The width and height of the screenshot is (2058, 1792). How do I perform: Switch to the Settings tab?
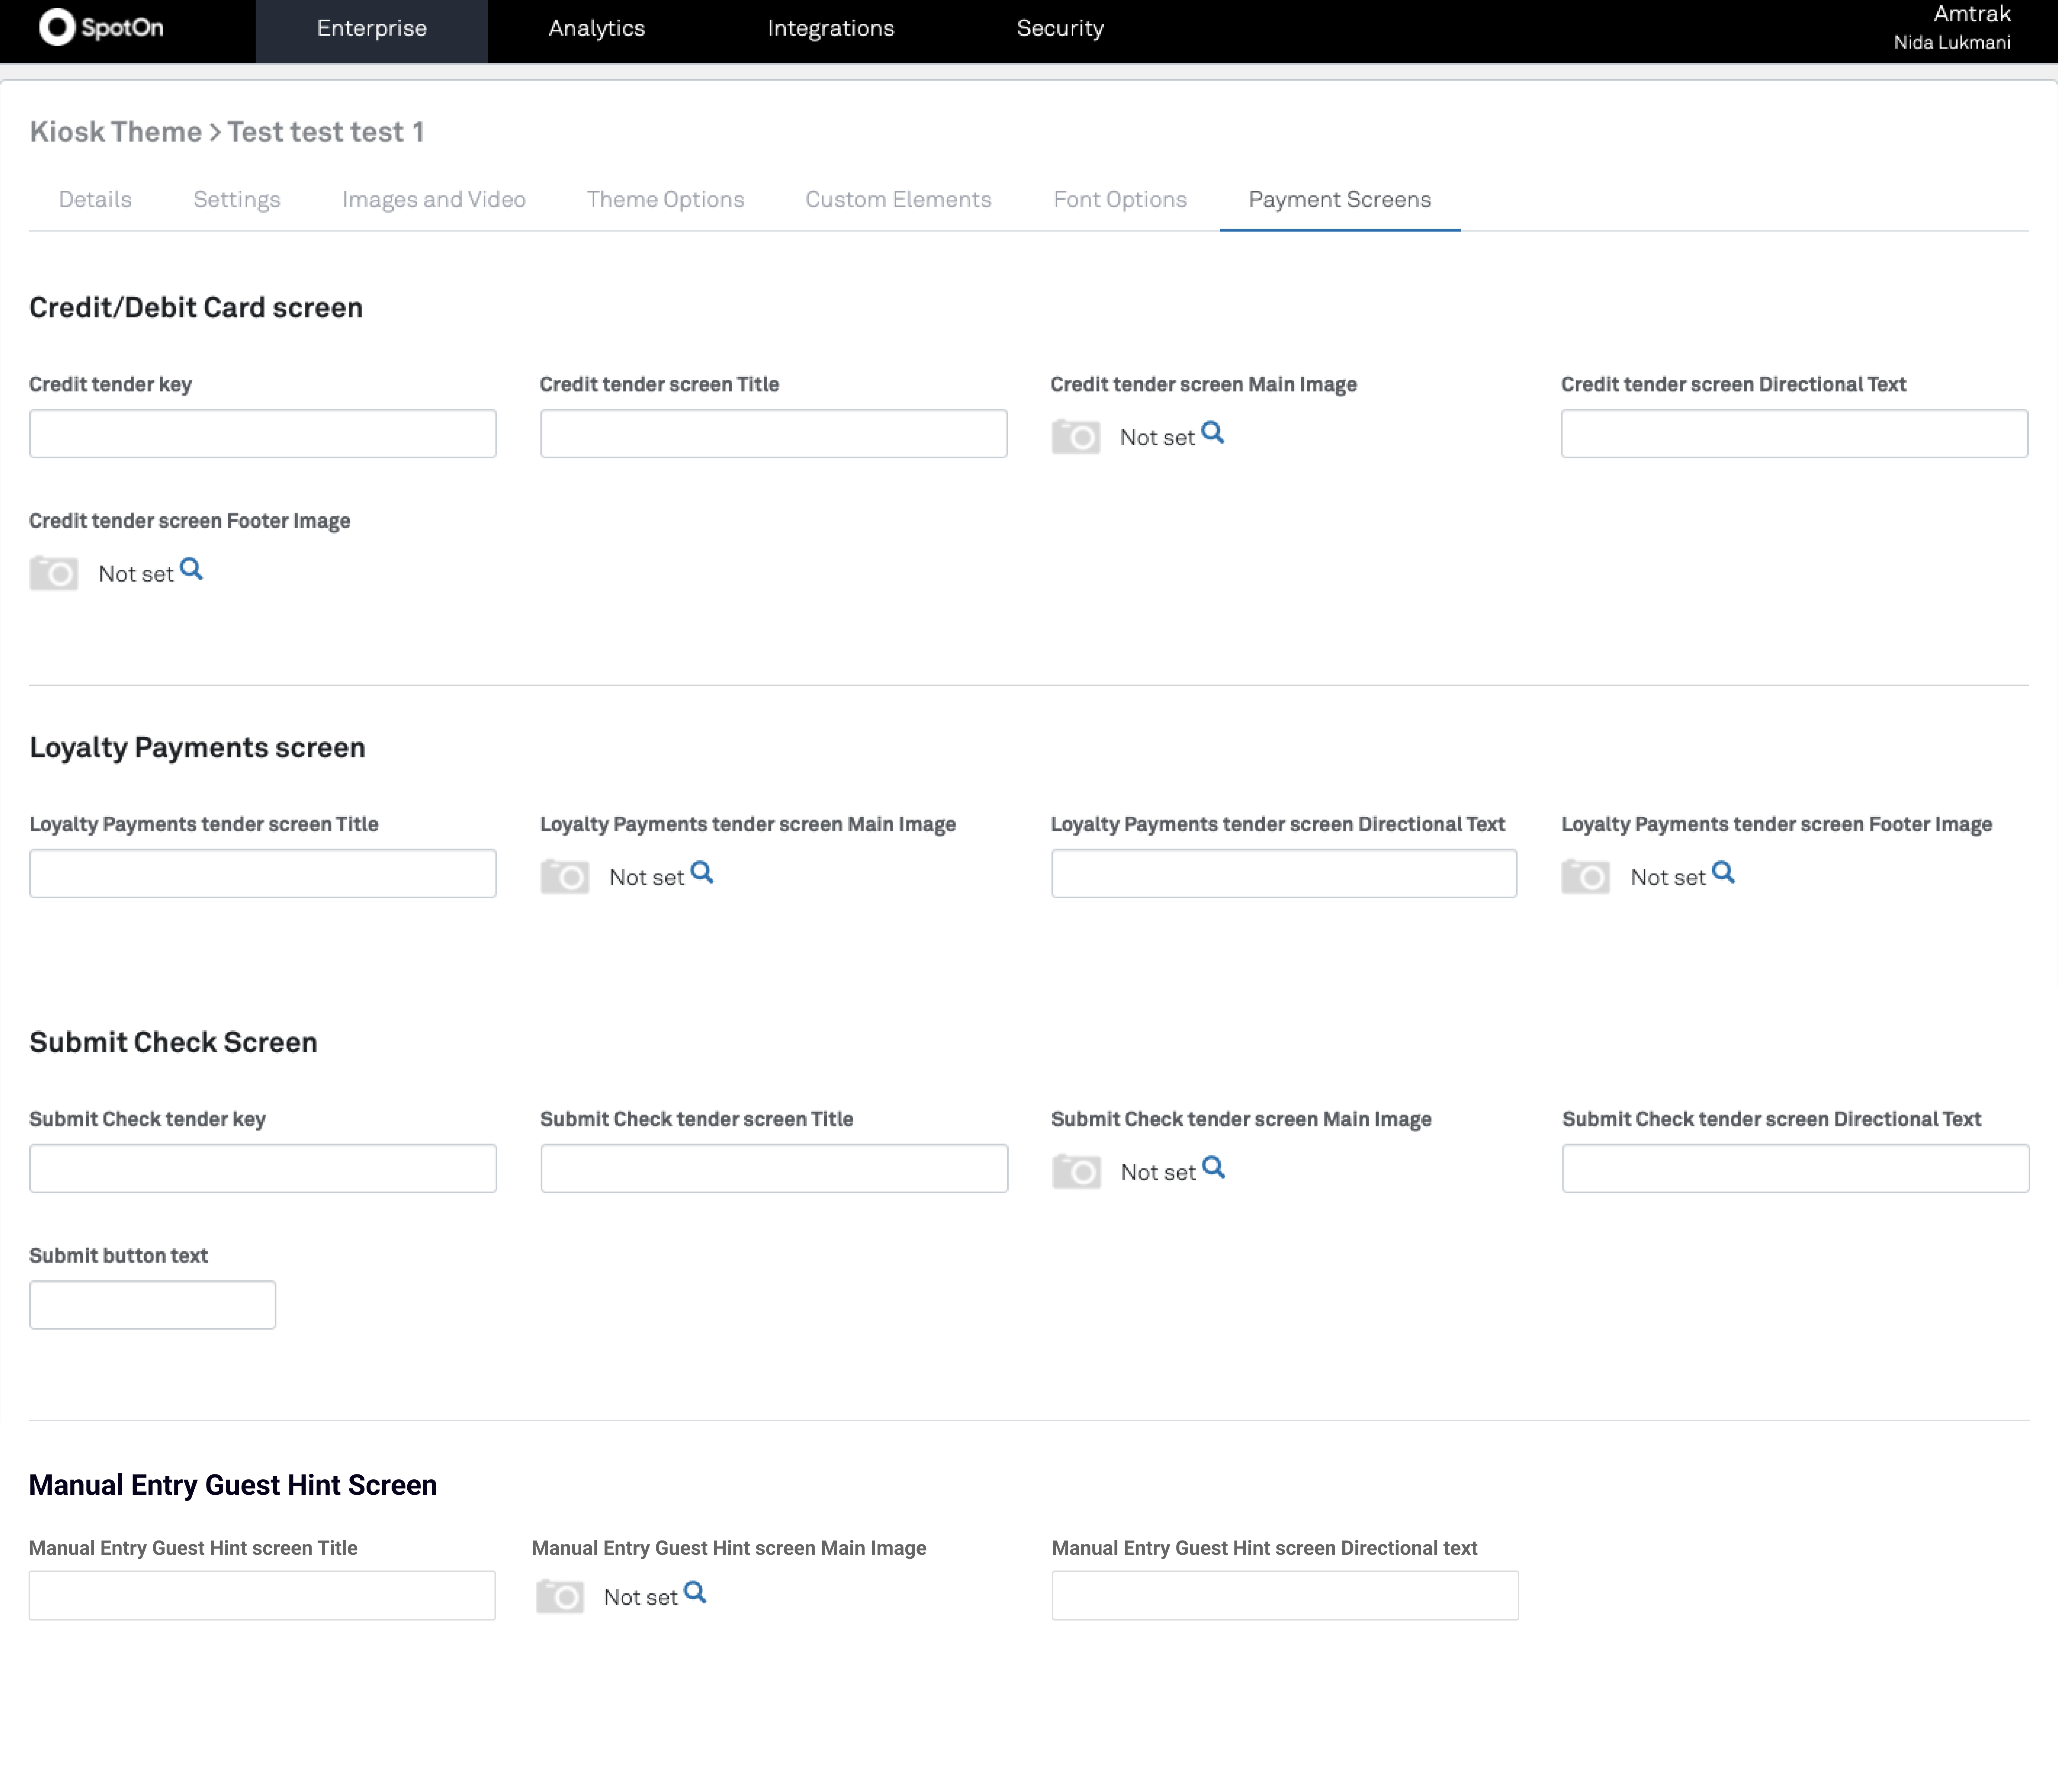click(237, 200)
